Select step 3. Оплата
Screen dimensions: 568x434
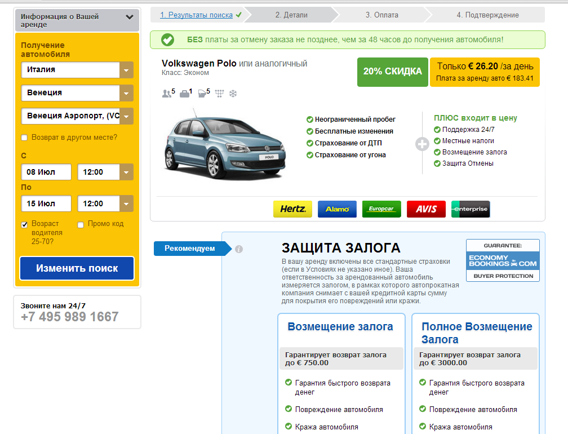click(x=382, y=15)
